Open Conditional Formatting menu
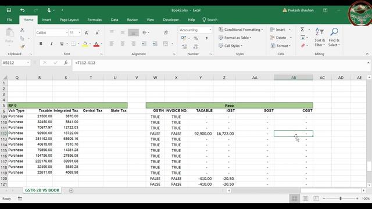 click(241, 30)
